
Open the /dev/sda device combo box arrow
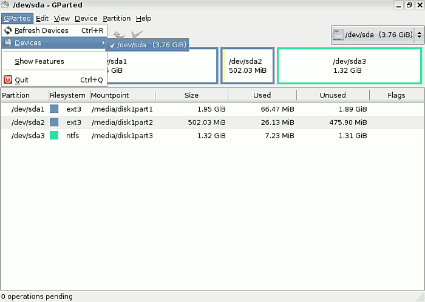click(416, 35)
